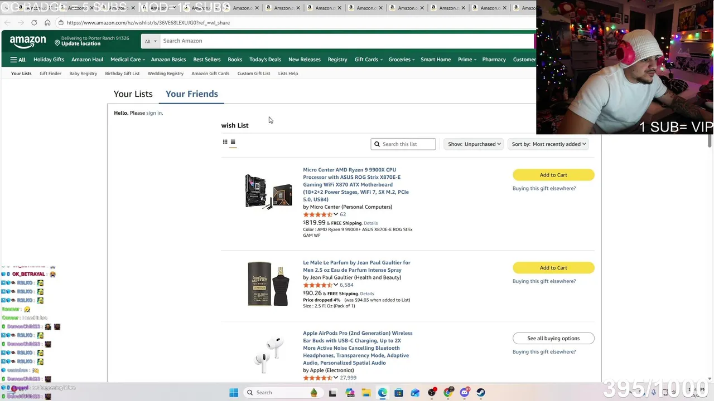
Task: Switch wishlist to list view icon
Action: [233, 141]
